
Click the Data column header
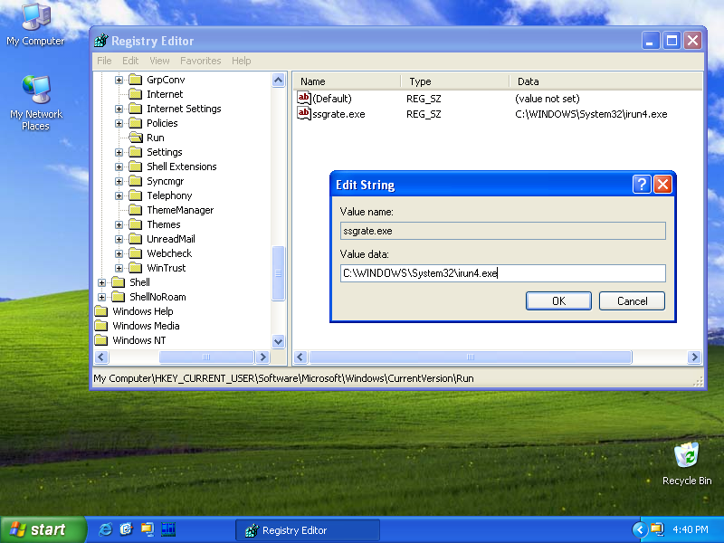[605, 81]
